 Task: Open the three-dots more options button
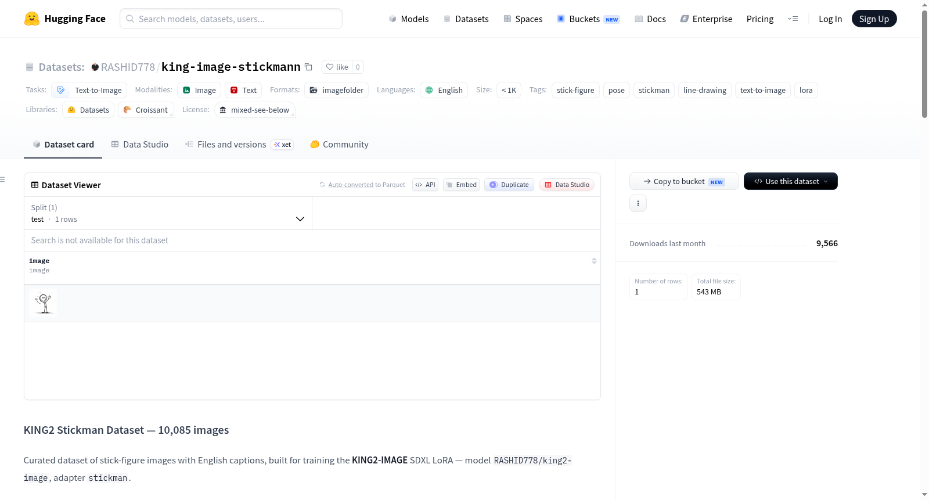[638, 203]
